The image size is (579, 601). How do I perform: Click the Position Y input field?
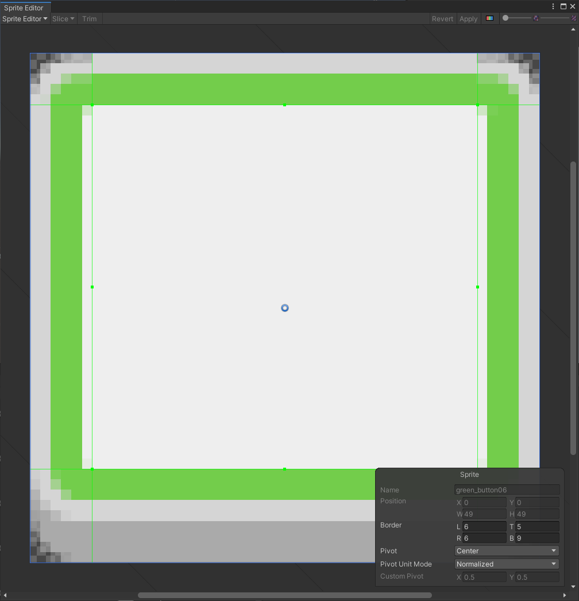537,503
